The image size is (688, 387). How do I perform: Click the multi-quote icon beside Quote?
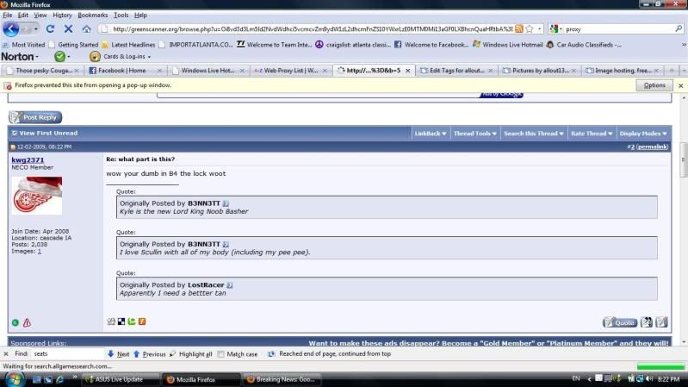click(647, 322)
